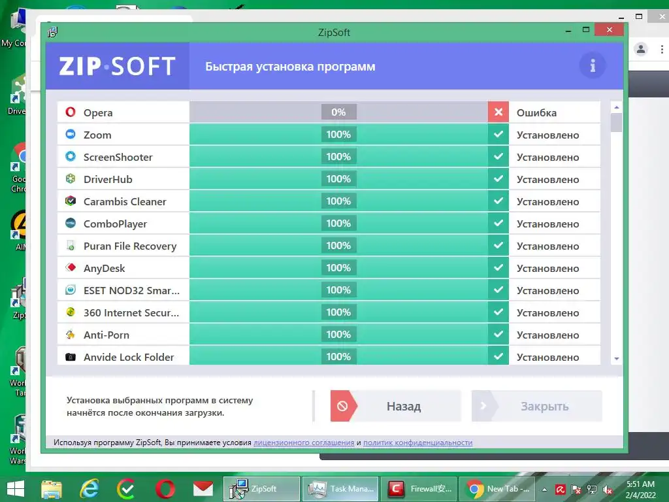Click the ScreenShooter icon in the list
The width and height of the screenshot is (669, 502).
click(x=71, y=157)
